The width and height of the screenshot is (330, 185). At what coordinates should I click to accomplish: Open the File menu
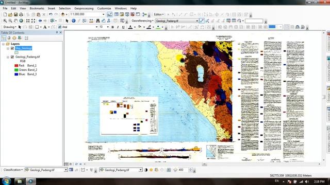(x=5, y=8)
